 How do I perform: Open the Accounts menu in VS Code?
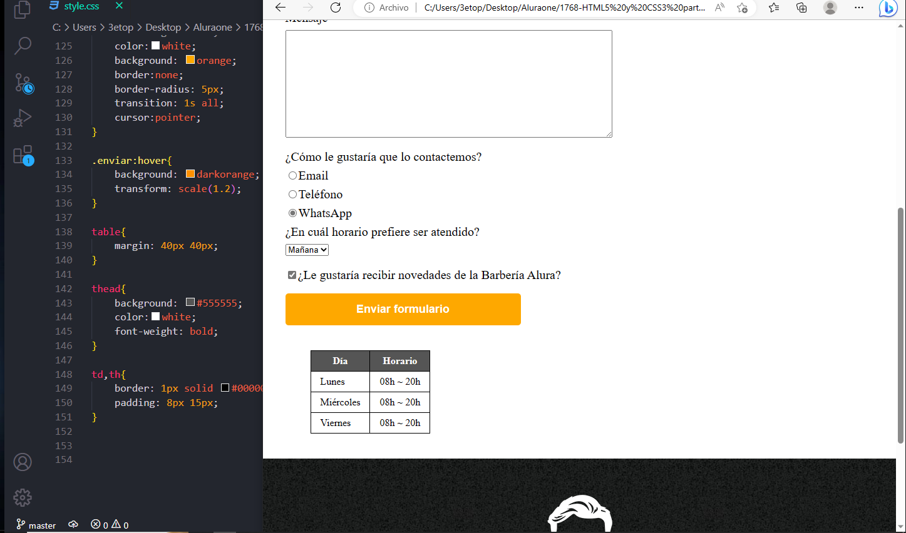point(23,462)
